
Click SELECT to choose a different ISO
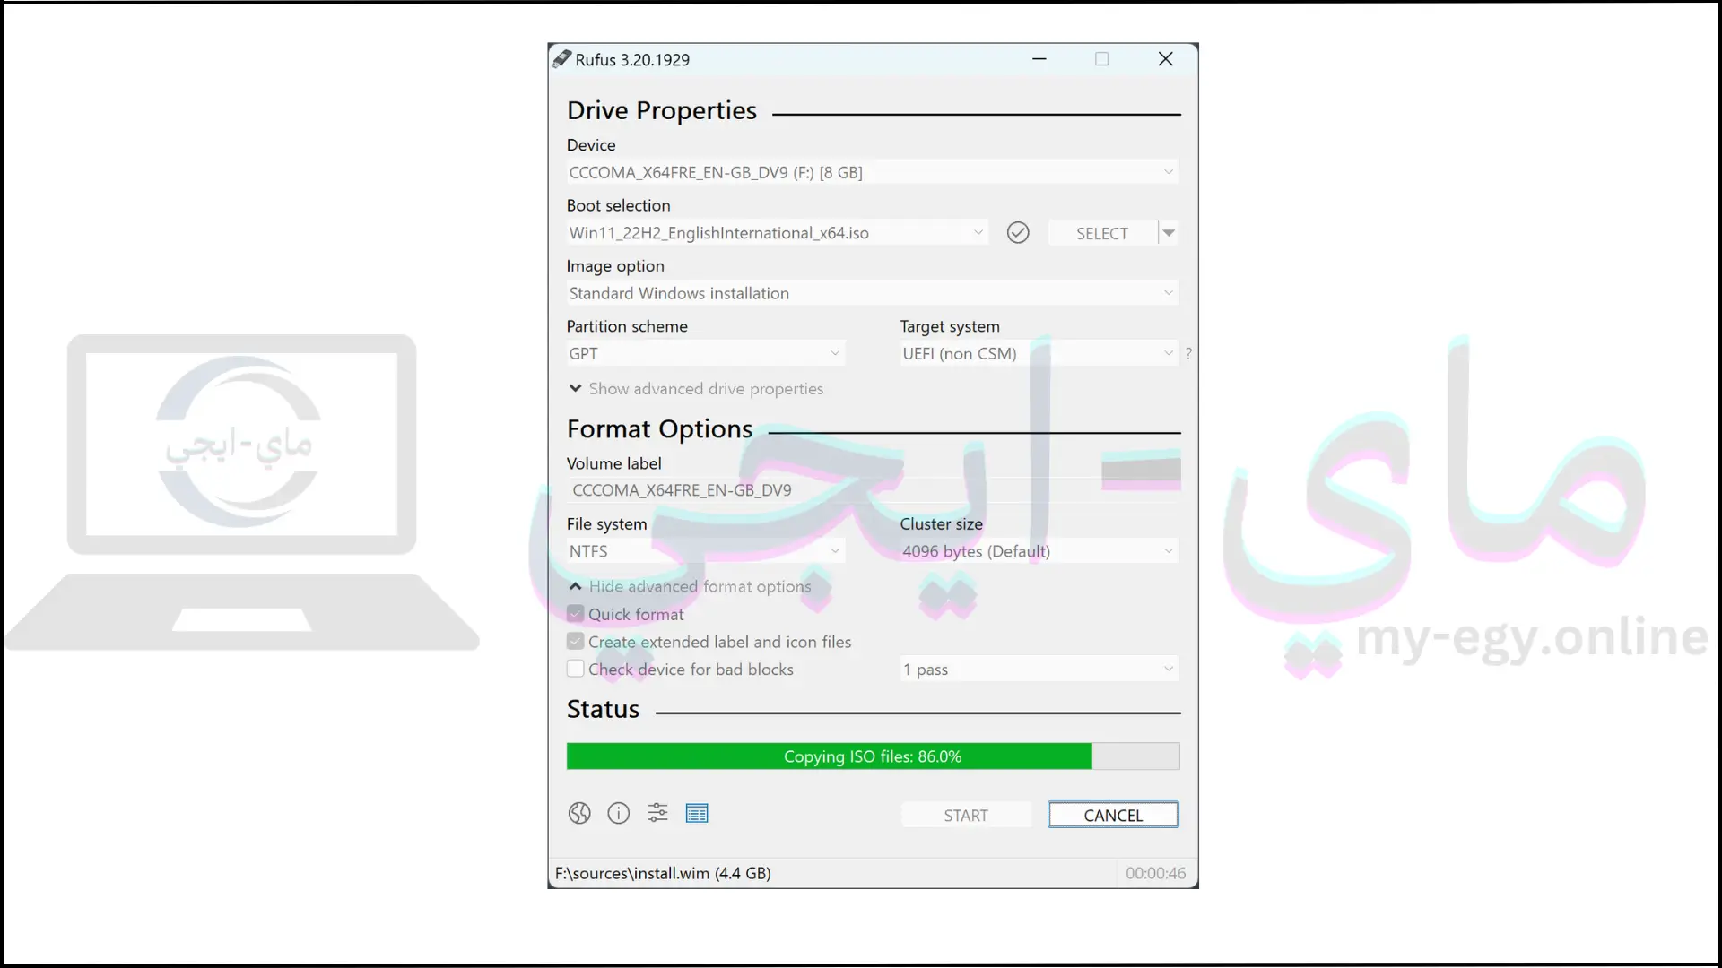pyautogui.click(x=1101, y=233)
